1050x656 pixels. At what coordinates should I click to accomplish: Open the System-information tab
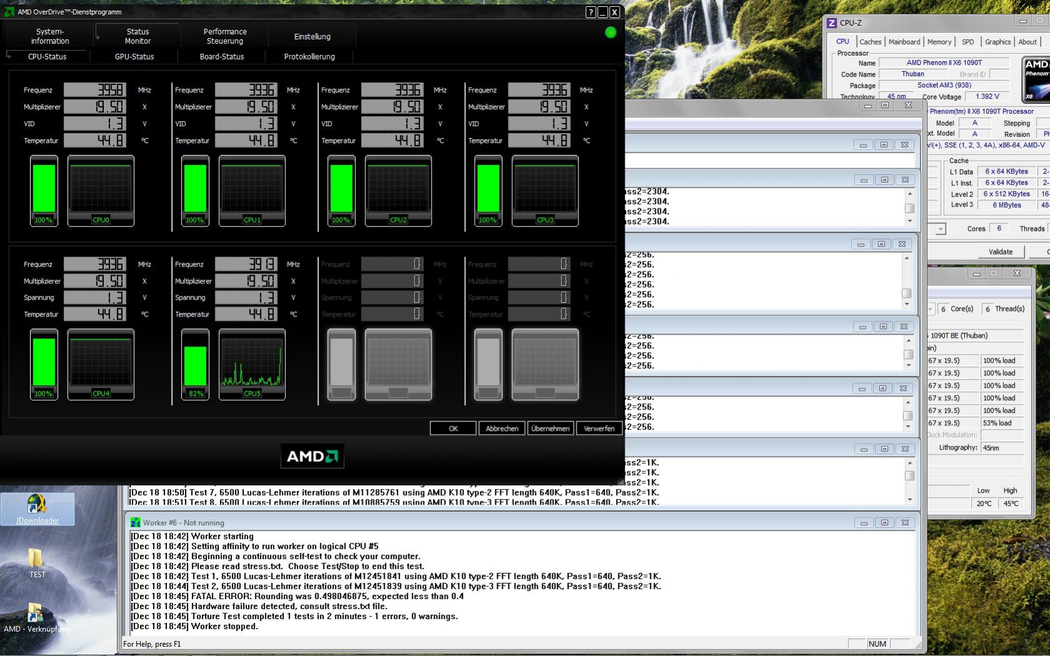(50, 36)
